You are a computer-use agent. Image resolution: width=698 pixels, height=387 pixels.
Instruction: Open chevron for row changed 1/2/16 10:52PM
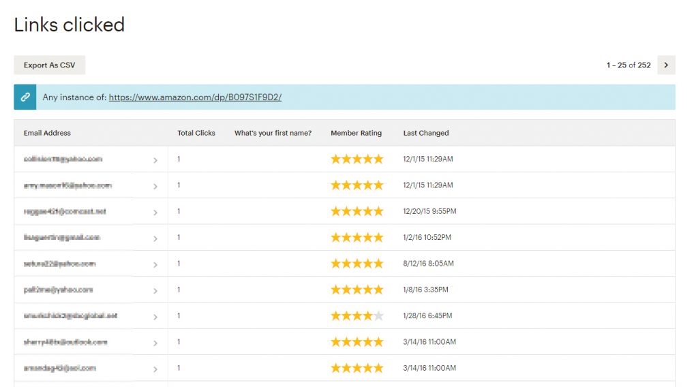coord(155,238)
